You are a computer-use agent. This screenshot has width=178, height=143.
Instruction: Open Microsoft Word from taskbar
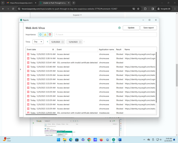[120, 140]
